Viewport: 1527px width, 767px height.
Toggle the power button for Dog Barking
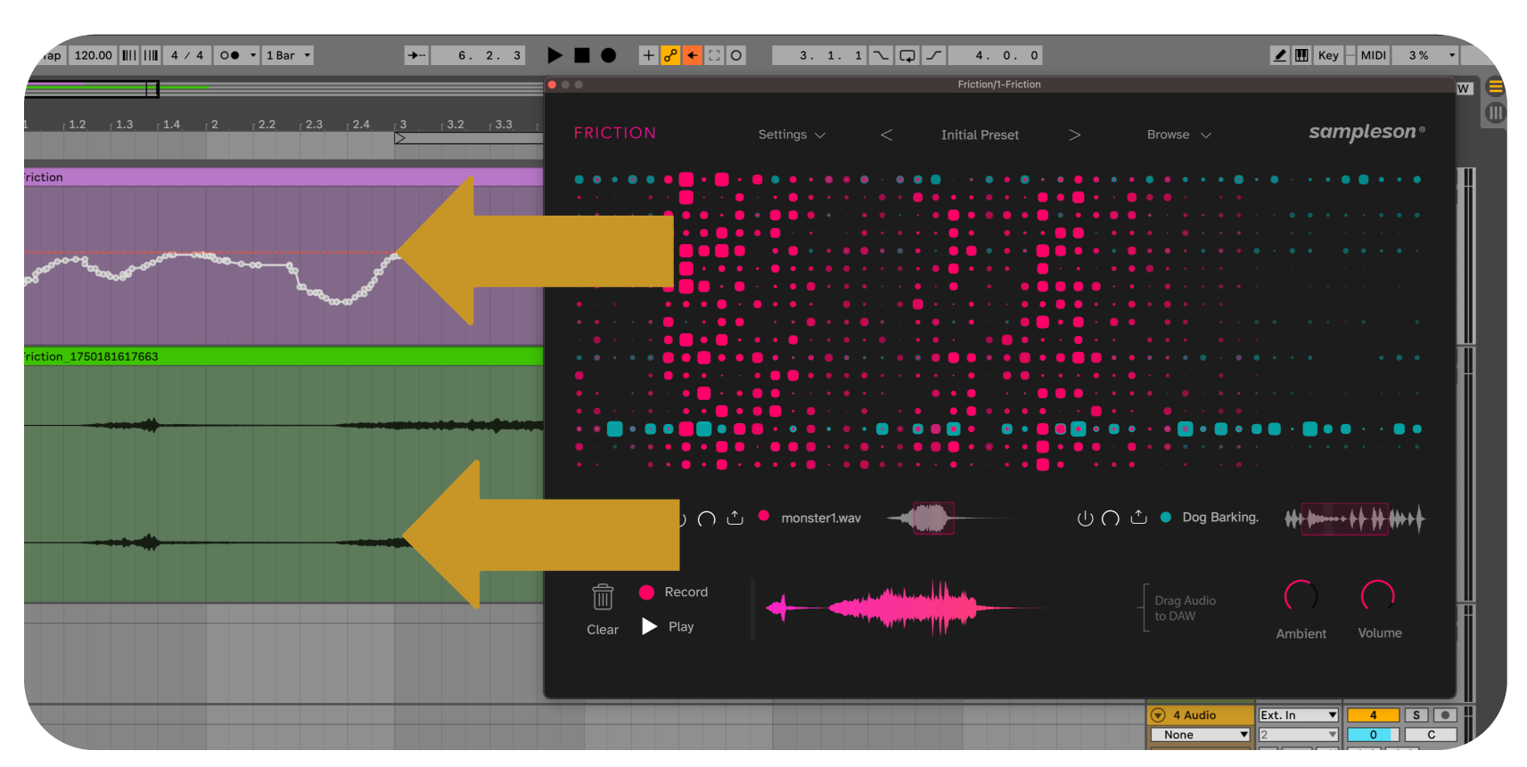coord(1085,518)
